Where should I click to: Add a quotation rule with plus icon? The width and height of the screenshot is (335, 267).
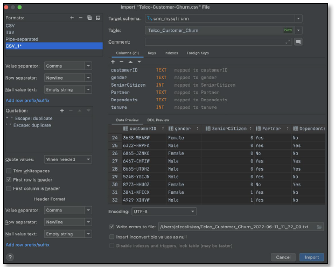click(62, 110)
